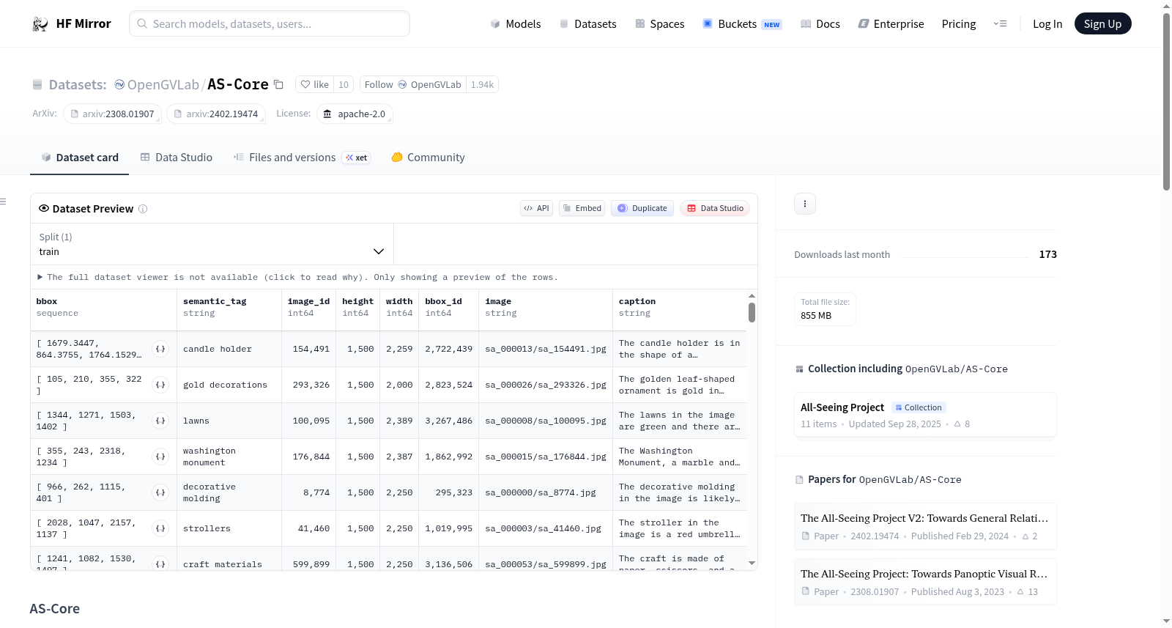The width and height of the screenshot is (1172, 628).
Task: Click the HF Mirror logo icon
Action: (x=40, y=24)
